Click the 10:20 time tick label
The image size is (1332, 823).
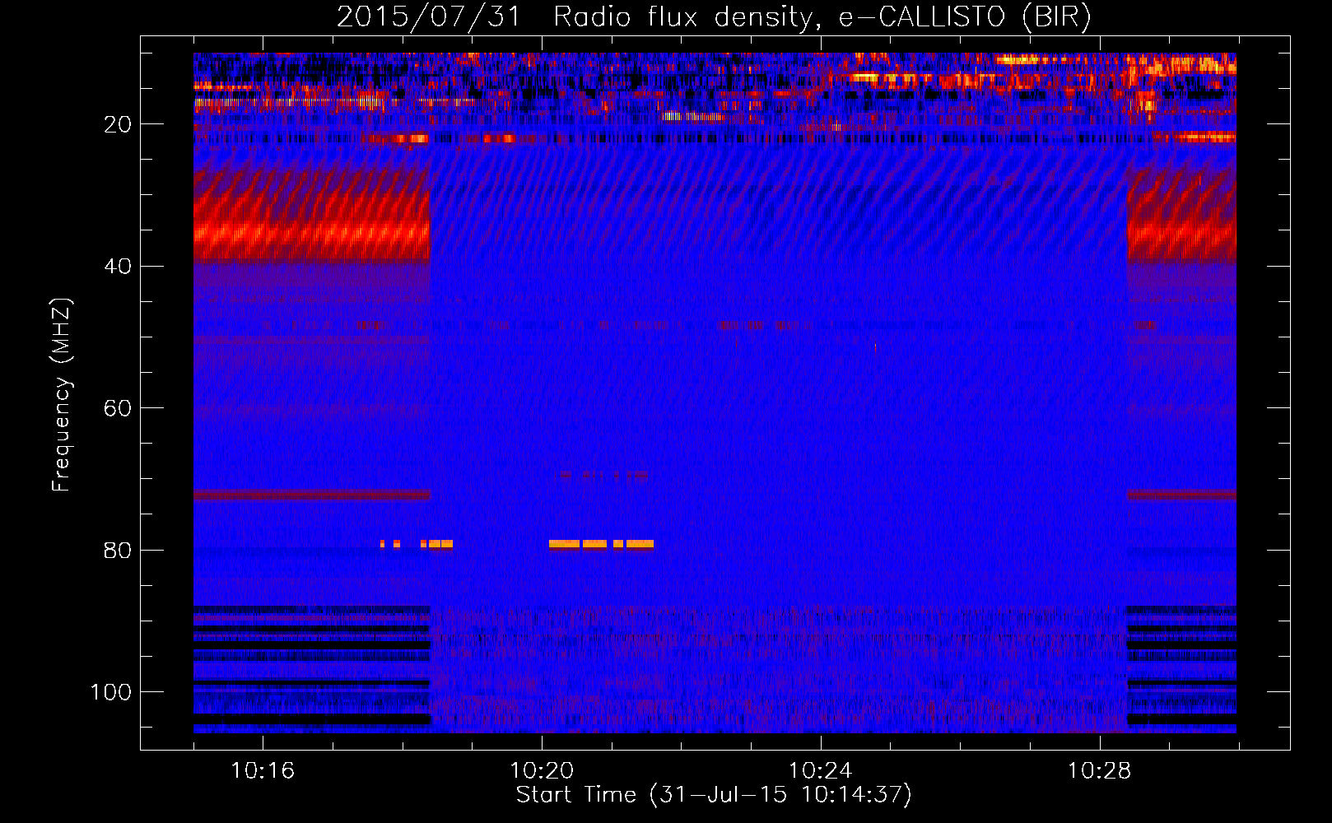[x=542, y=771]
